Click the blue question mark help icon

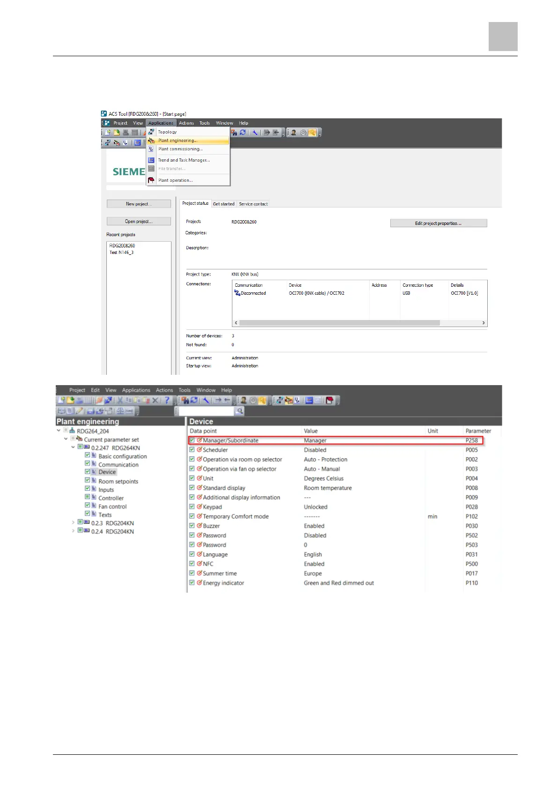[x=167, y=400]
